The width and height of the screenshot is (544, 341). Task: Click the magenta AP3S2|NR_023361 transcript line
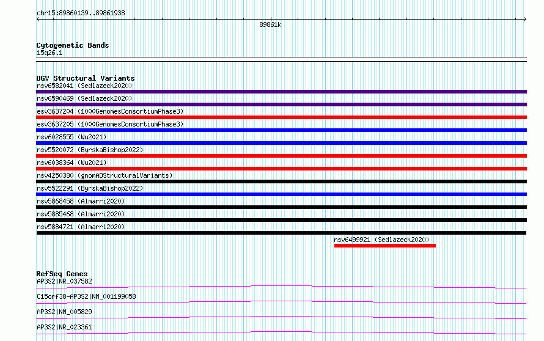(x=281, y=332)
